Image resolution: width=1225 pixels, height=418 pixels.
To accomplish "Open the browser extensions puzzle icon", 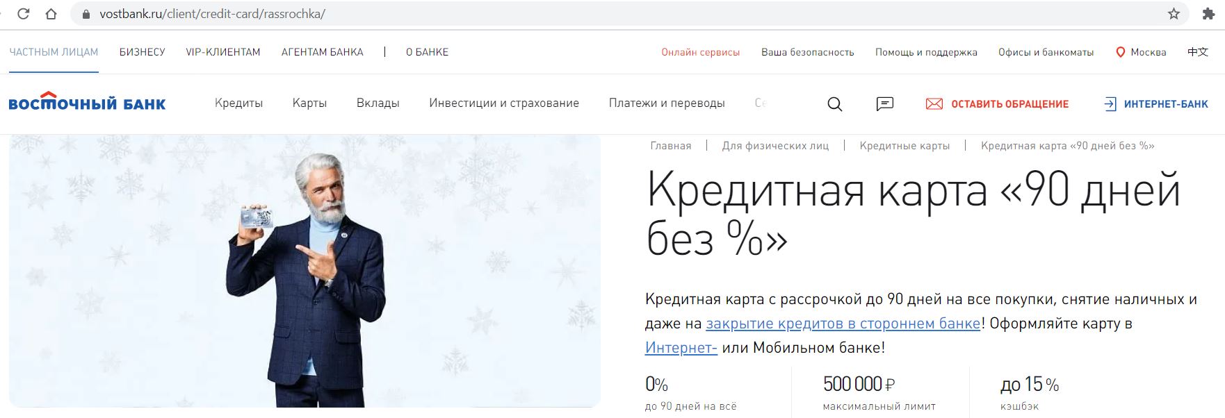I will click(x=1208, y=14).
